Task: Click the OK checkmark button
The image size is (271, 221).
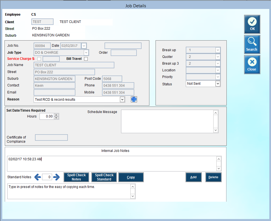Action: click(252, 24)
